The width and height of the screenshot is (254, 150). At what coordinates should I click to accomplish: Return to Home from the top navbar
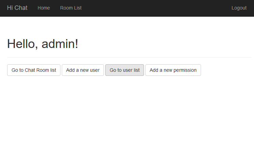(x=44, y=8)
